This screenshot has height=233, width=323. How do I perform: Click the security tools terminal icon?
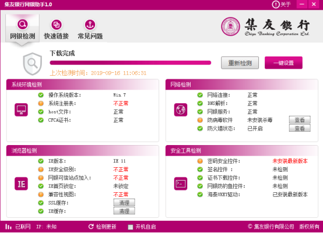click(181, 183)
